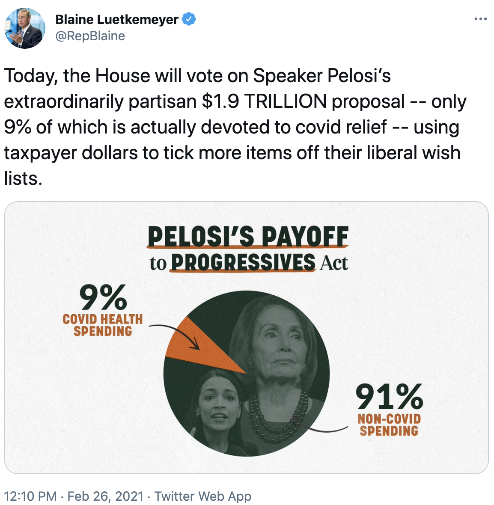Click the large 9% figure in the image

point(103,297)
